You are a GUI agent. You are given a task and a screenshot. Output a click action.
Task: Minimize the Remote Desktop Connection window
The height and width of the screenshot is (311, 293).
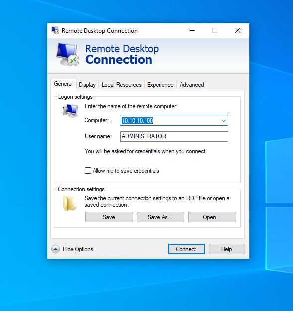click(192, 30)
